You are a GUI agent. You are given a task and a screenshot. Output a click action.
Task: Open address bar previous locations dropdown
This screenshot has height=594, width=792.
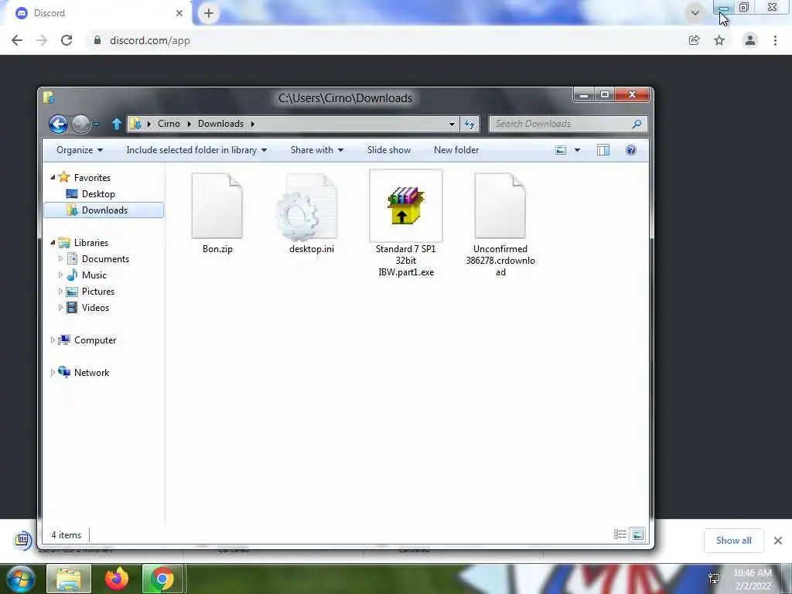tap(452, 124)
